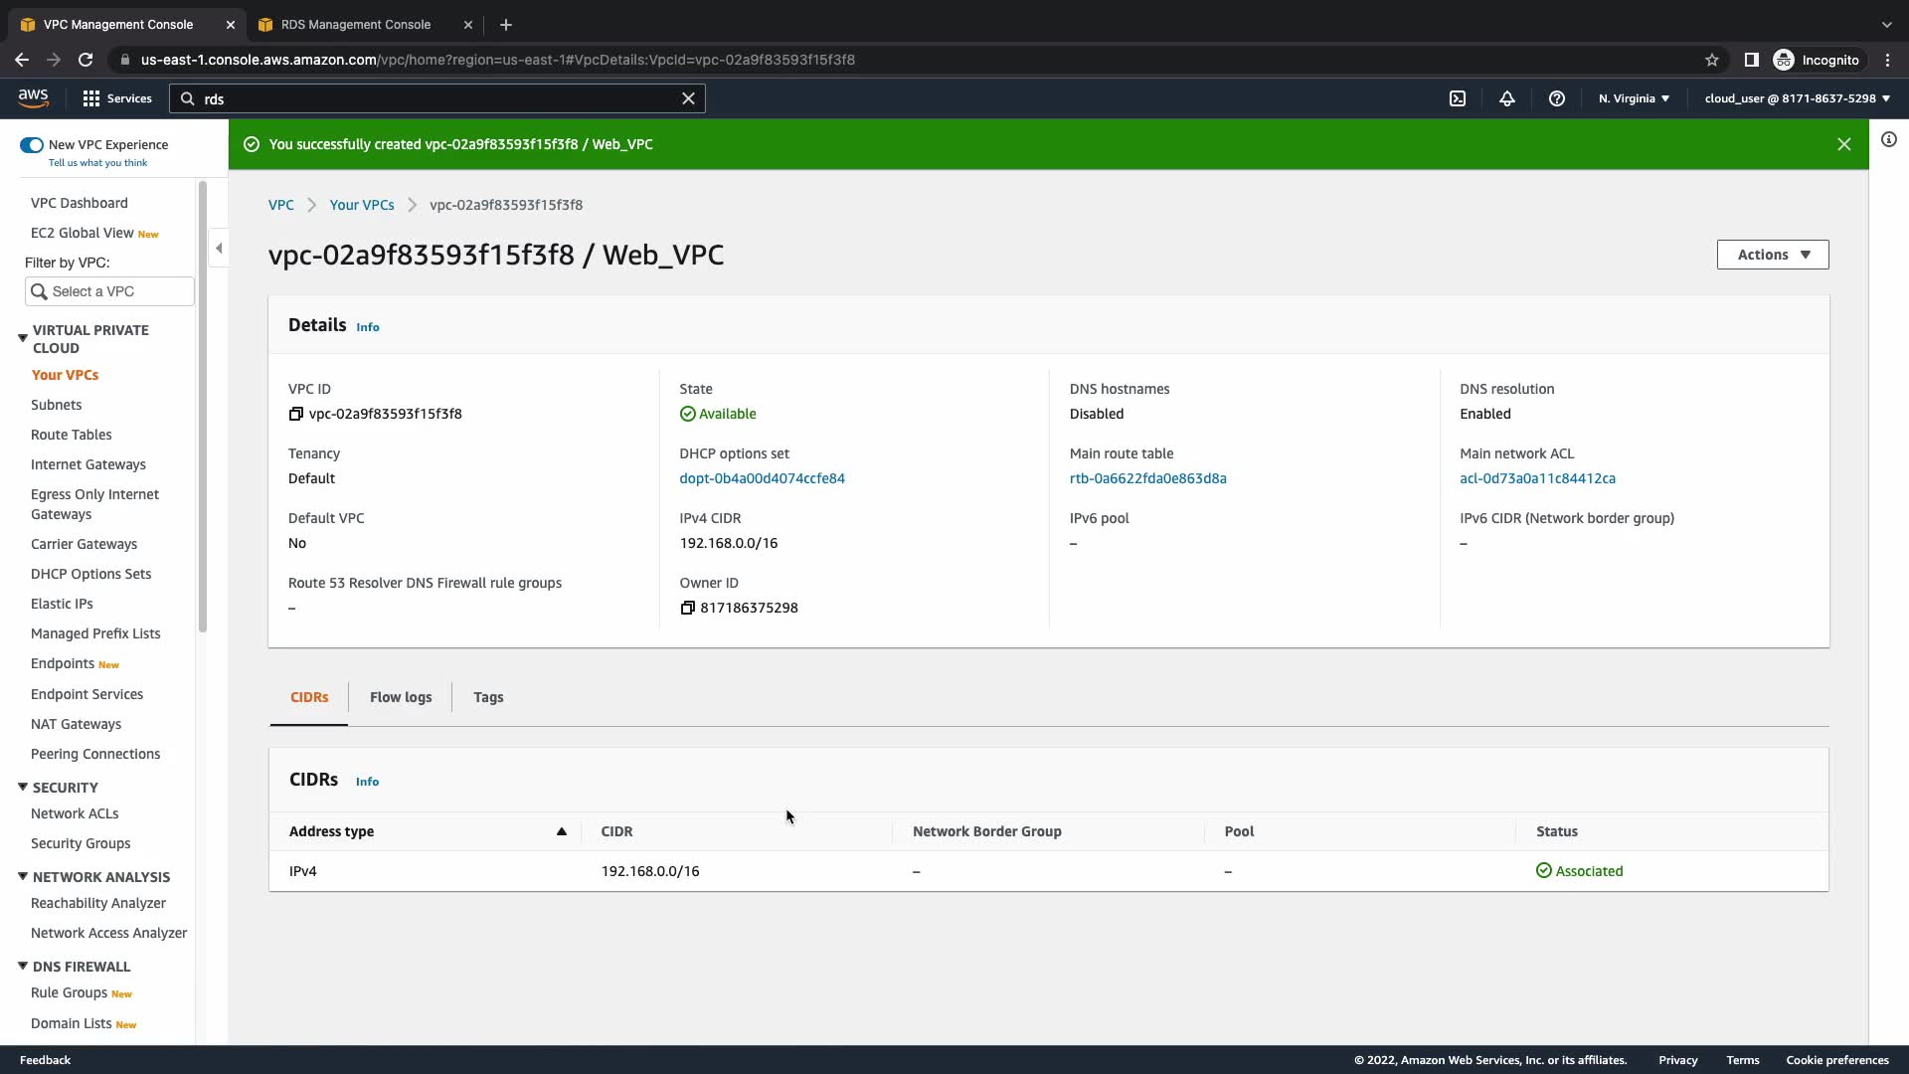Collapse the side navigation panel arrow
Image resolution: width=1909 pixels, height=1074 pixels.
pyautogui.click(x=219, y=249)
